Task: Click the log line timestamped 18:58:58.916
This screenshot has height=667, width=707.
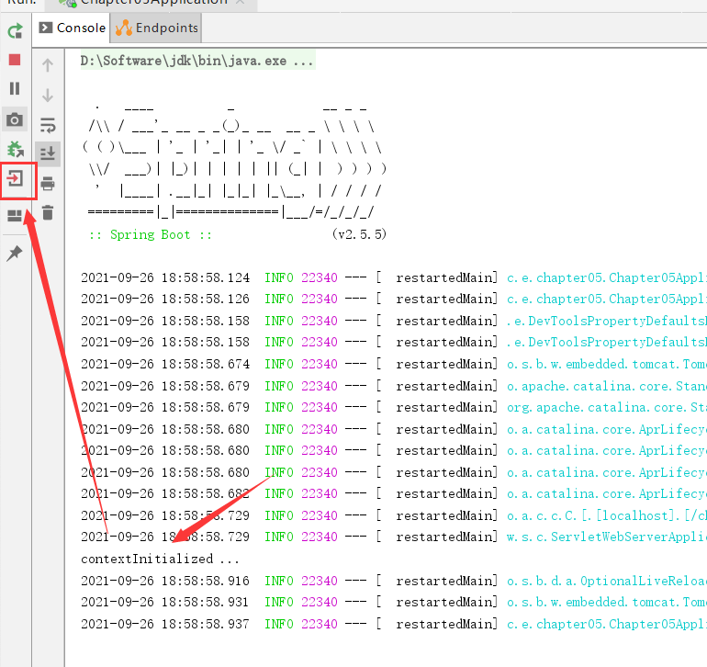Action: point(394,581)
